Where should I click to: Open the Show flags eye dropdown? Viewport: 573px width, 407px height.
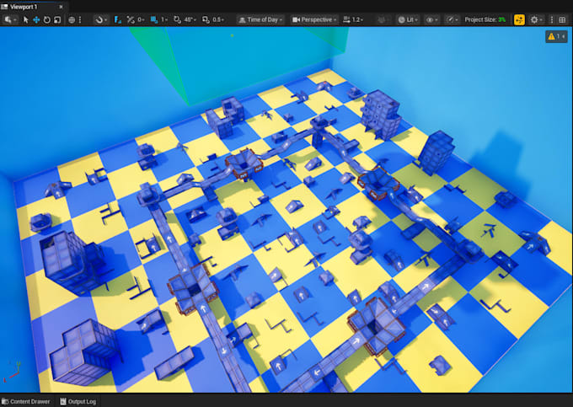click(x=432, y=19)
